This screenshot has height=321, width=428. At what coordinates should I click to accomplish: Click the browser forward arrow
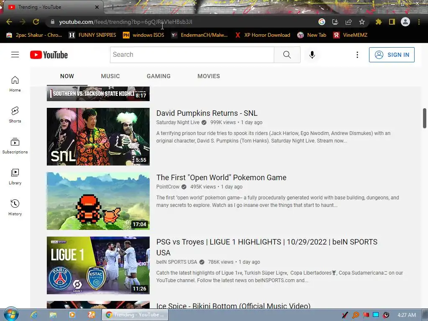tap(23, 22)
